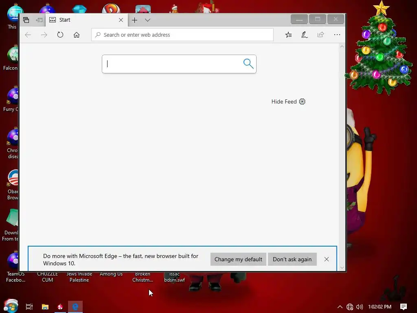Share this page icon
The width and height of the screenshot is (417, 313).
tap(321, 35)
